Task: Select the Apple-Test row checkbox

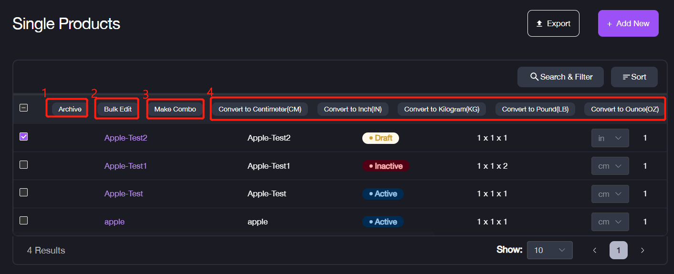Action: coord(23,193)
